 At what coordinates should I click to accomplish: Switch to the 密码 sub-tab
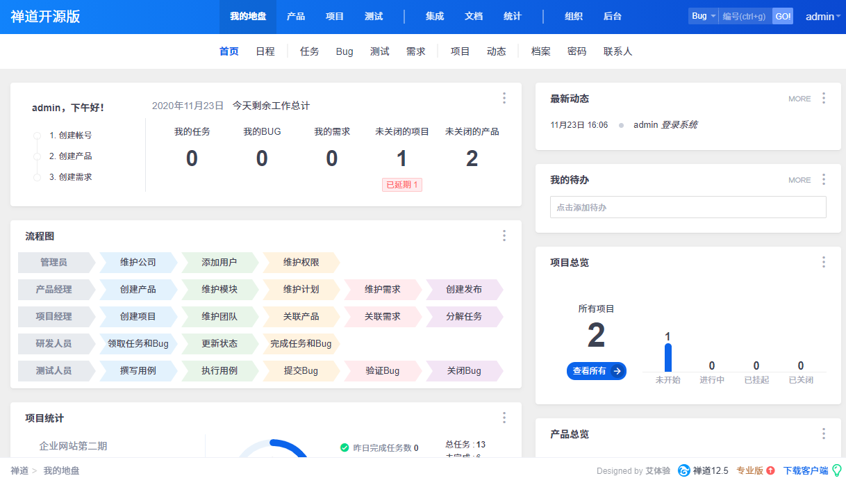[577, 51]
